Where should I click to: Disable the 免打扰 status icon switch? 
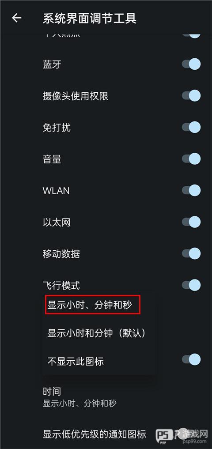point(191,127)
